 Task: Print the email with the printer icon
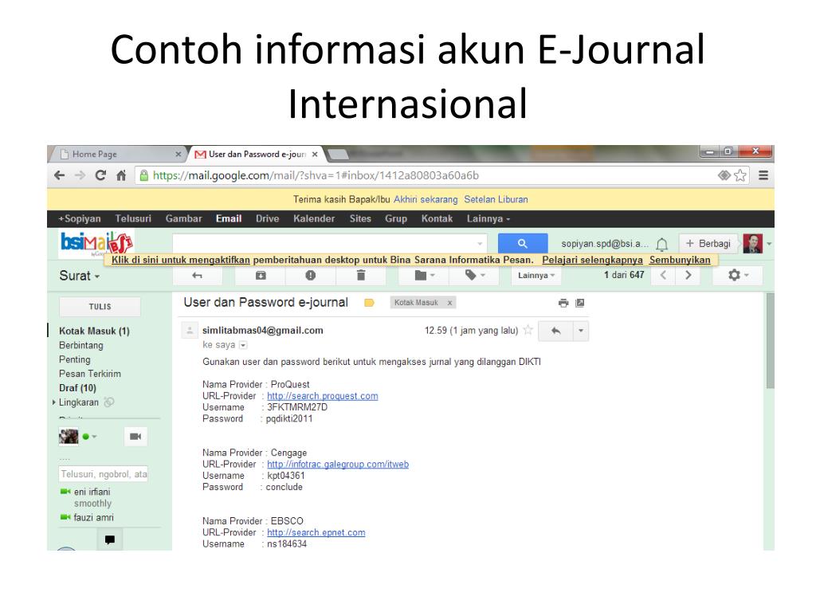563,303
